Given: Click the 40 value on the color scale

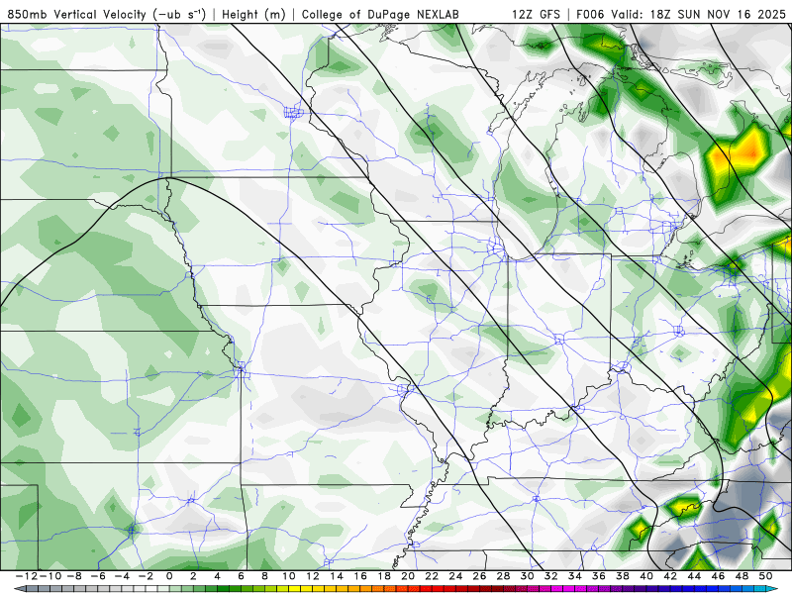Looking at the screenshot, I should coord(646,576).
